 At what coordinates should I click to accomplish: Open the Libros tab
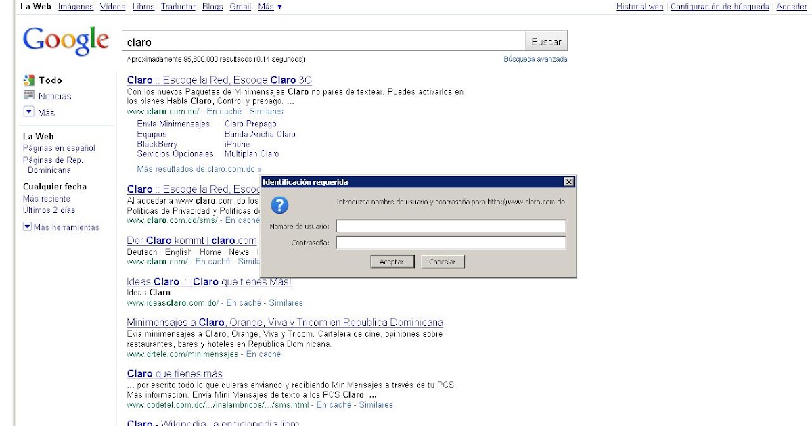click(x=143, y=7)
